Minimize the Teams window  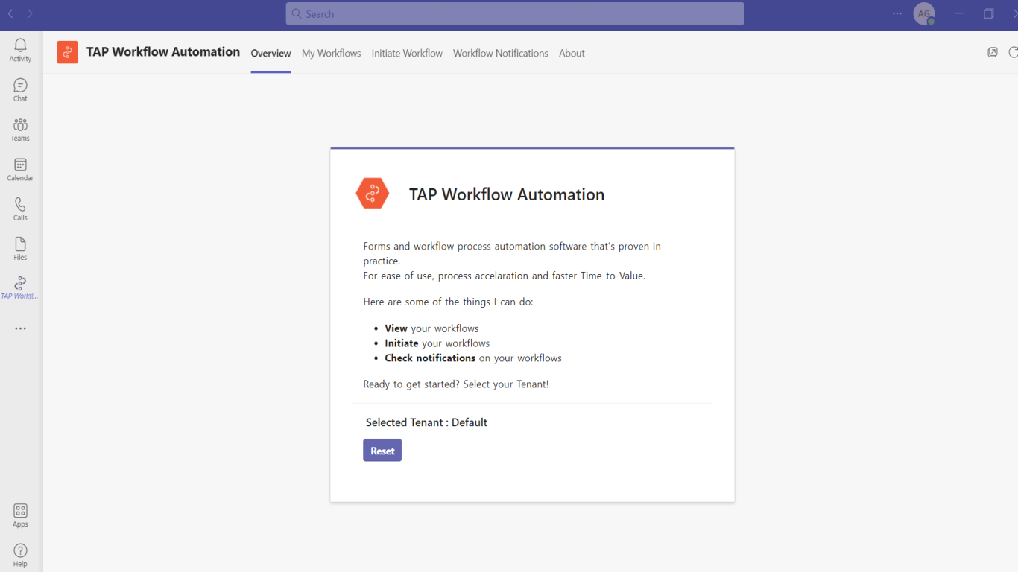pyautogui.click(x=959, y=13)
